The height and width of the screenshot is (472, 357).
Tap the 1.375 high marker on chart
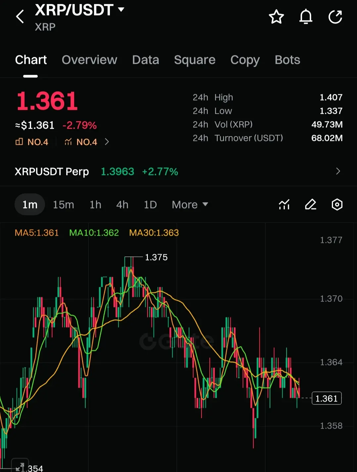click(156, 257)
